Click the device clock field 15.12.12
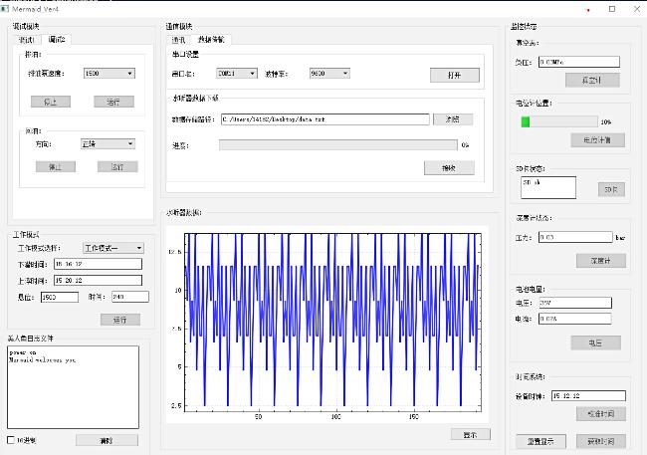The height and width of the screenshot is (455, 647). point(588,395)
